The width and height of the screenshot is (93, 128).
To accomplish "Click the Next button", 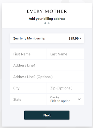I will (47, 115).
